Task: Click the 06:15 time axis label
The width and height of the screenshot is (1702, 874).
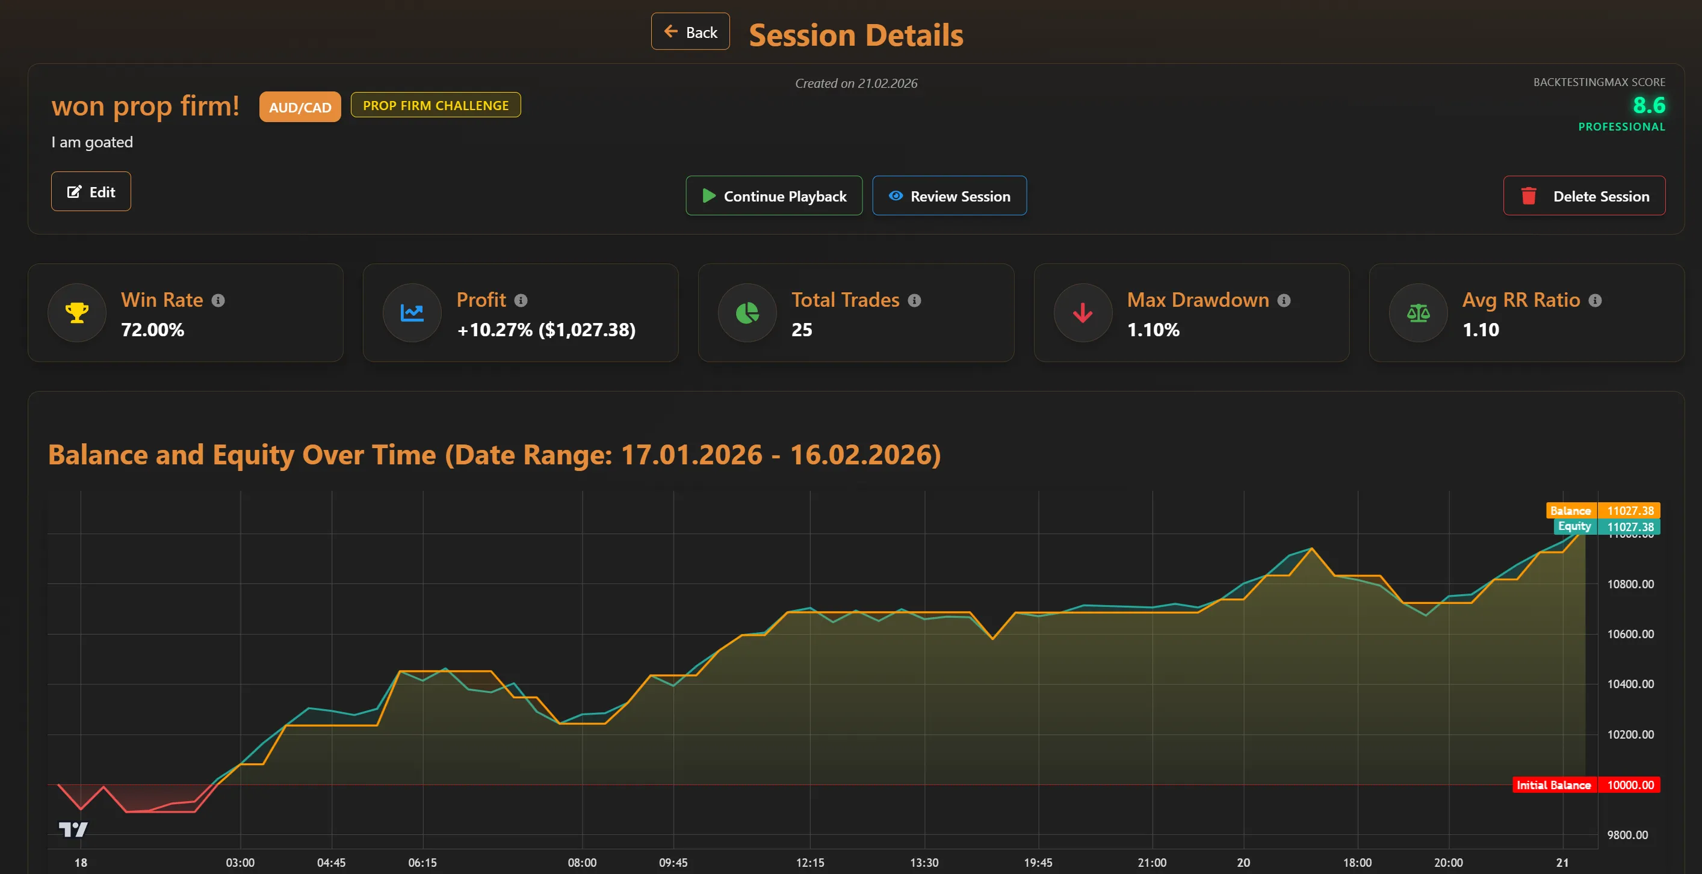Action: click(x=423, y=863)
